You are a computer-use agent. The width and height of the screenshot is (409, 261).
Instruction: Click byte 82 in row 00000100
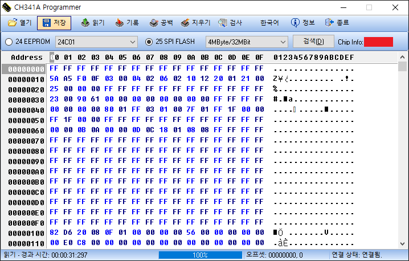54,233
